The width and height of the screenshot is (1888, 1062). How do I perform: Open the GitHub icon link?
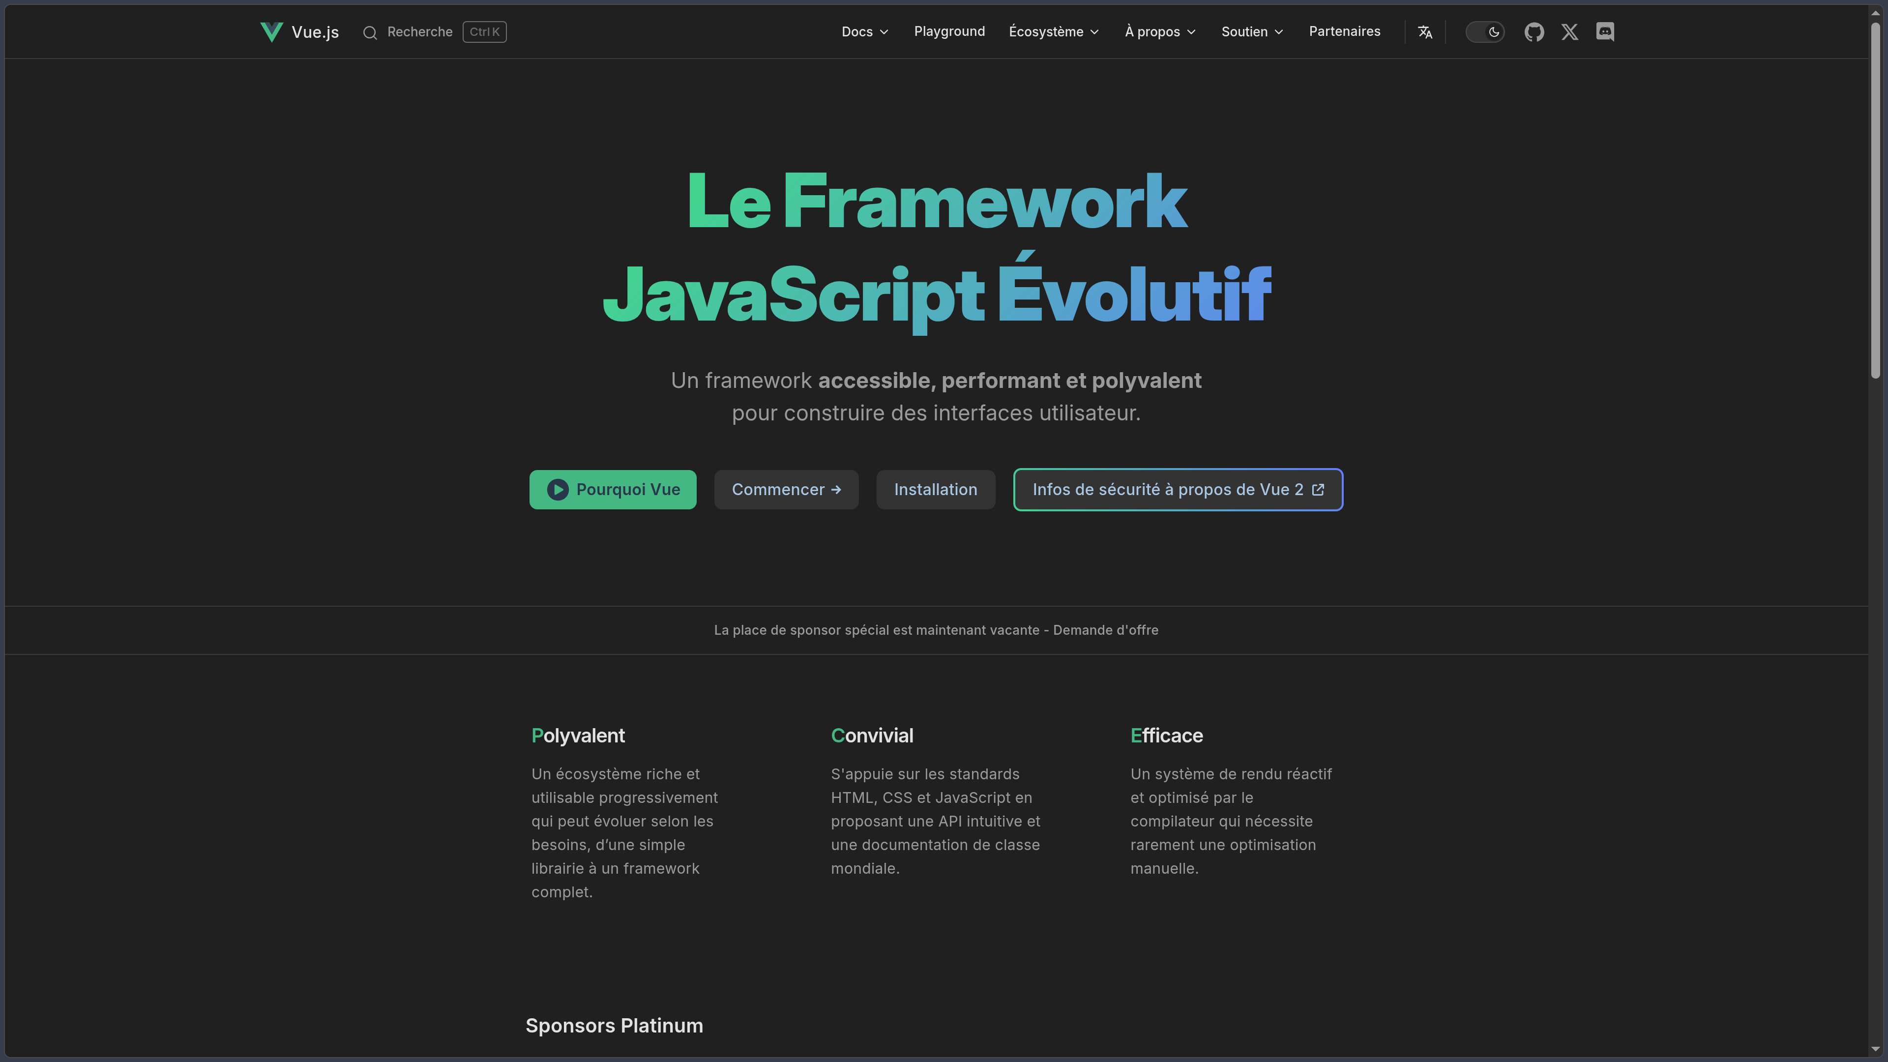pos(1534,31)
